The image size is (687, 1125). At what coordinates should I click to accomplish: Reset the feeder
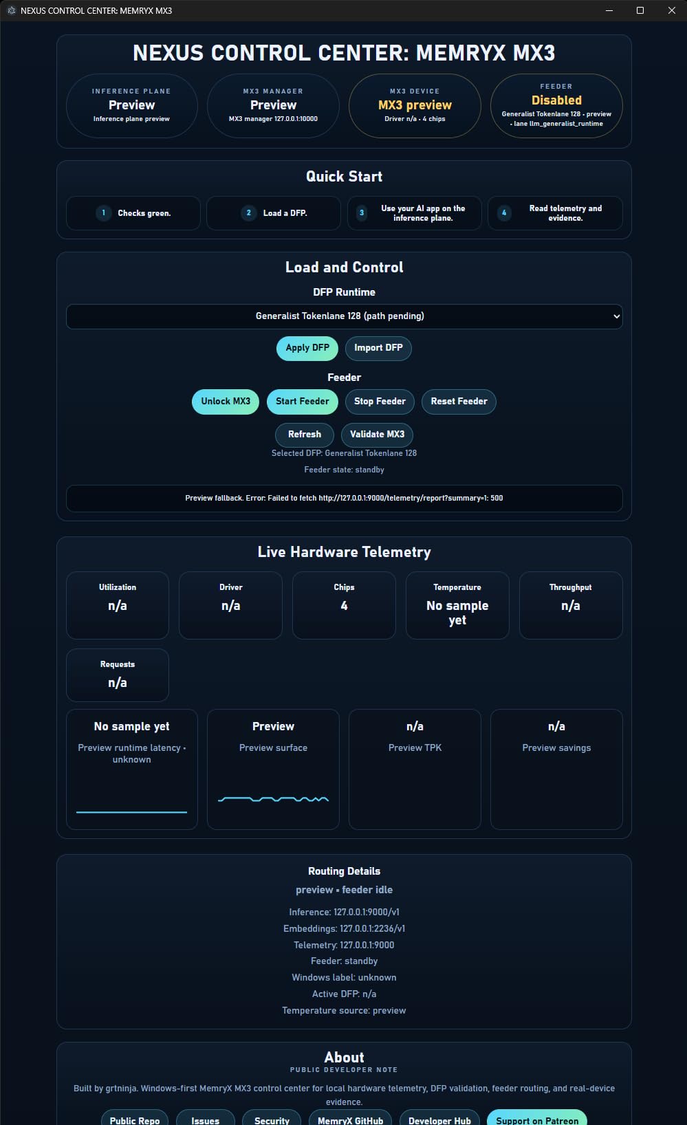pos(459,402)
